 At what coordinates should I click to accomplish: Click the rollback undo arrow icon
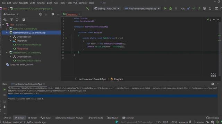click(210, 9)
